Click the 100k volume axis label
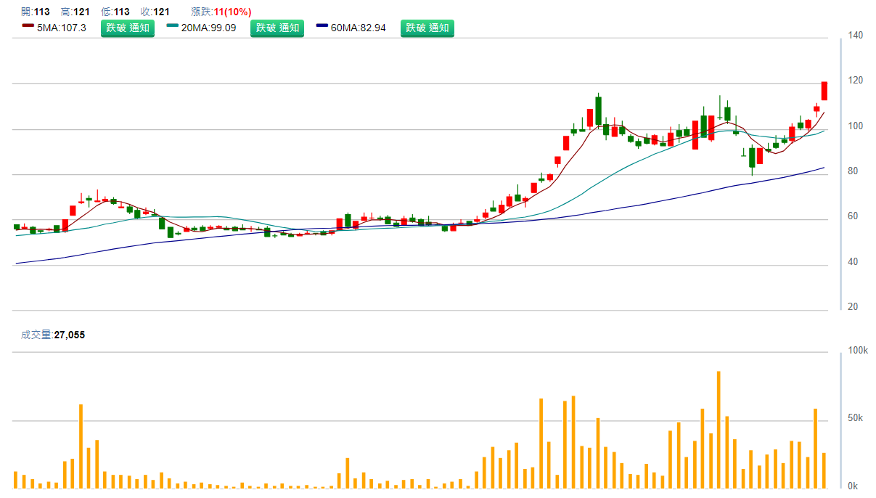This screenshot has width=876, height=498. (x=858, y=351)
